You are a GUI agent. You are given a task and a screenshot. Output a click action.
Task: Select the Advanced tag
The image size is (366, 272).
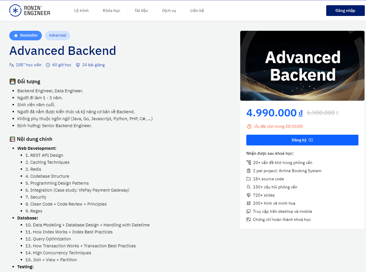(58, 35)
